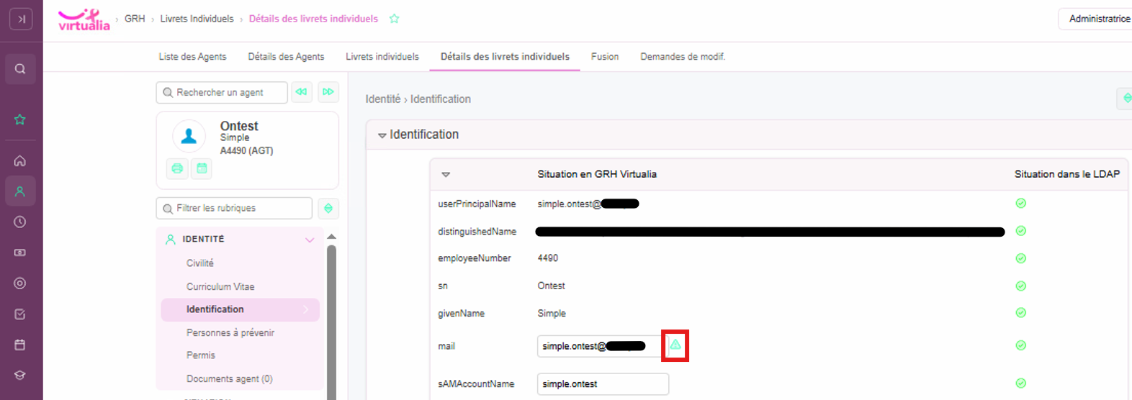Open the clock icon in sidebar
Screen dimensions: 1132x400
pos(20,222)
